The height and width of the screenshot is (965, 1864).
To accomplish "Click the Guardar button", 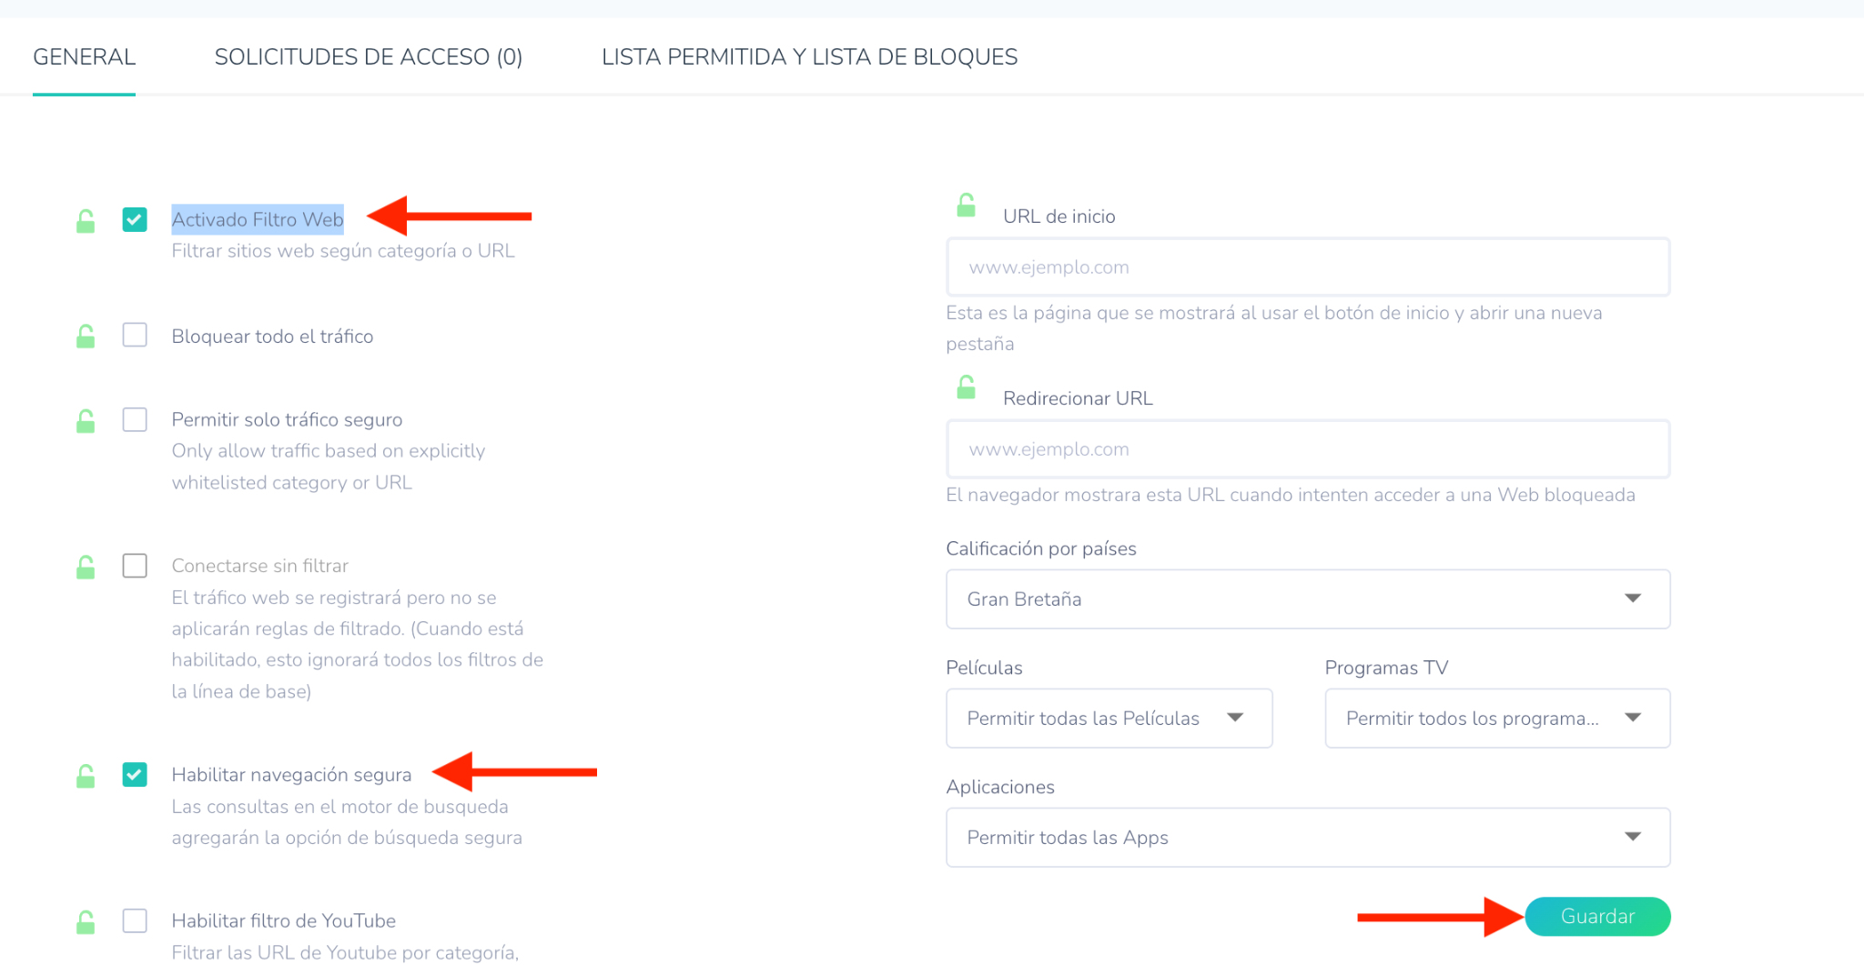I will coord(1597,916).
